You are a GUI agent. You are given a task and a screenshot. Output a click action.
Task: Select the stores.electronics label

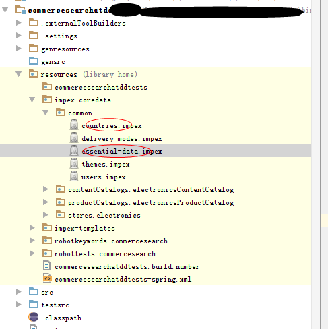(x=104, y=215)
